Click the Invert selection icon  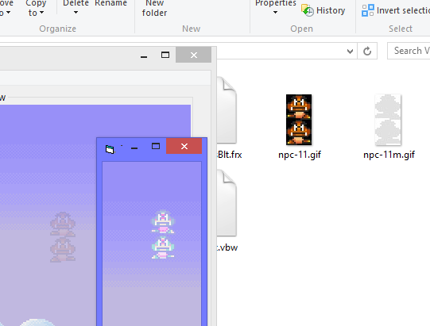[367, 10]
